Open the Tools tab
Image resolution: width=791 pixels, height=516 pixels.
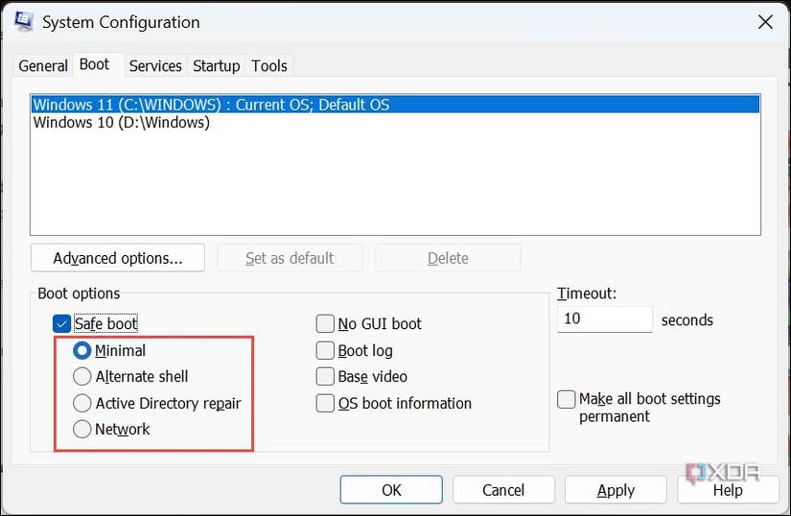point(269,66)
